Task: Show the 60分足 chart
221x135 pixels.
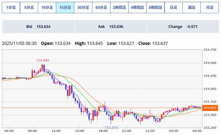Action: (x=101, y=8)
